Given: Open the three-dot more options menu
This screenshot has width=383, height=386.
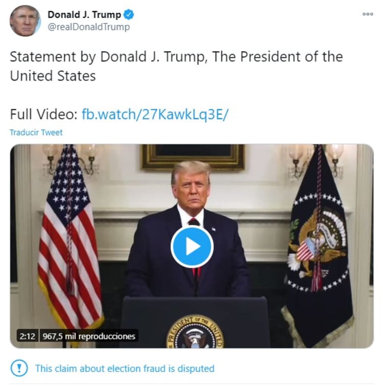Looking at the screenshot, I should click(x=368, y=14).
